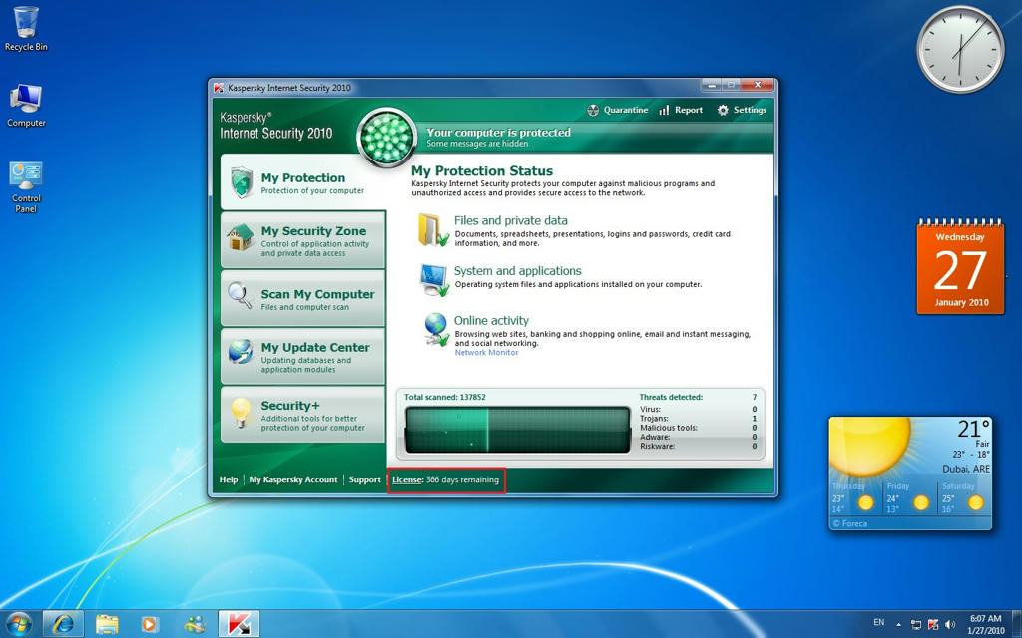Click the taskbar clock and date
The height and width of the screenshot is (638, 1022).
pos(985,624)
